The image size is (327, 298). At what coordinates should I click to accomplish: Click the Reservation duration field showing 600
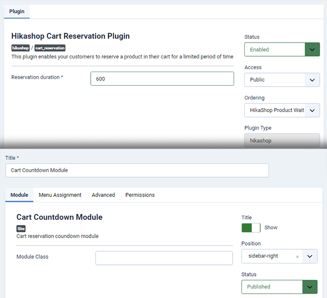click(162, 79)
